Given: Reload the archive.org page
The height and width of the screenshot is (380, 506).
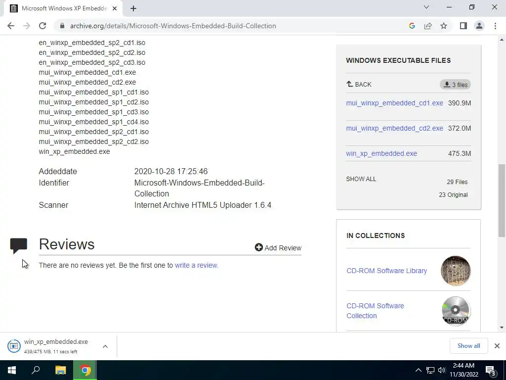Looking at the screenshot, I should 42,26.
